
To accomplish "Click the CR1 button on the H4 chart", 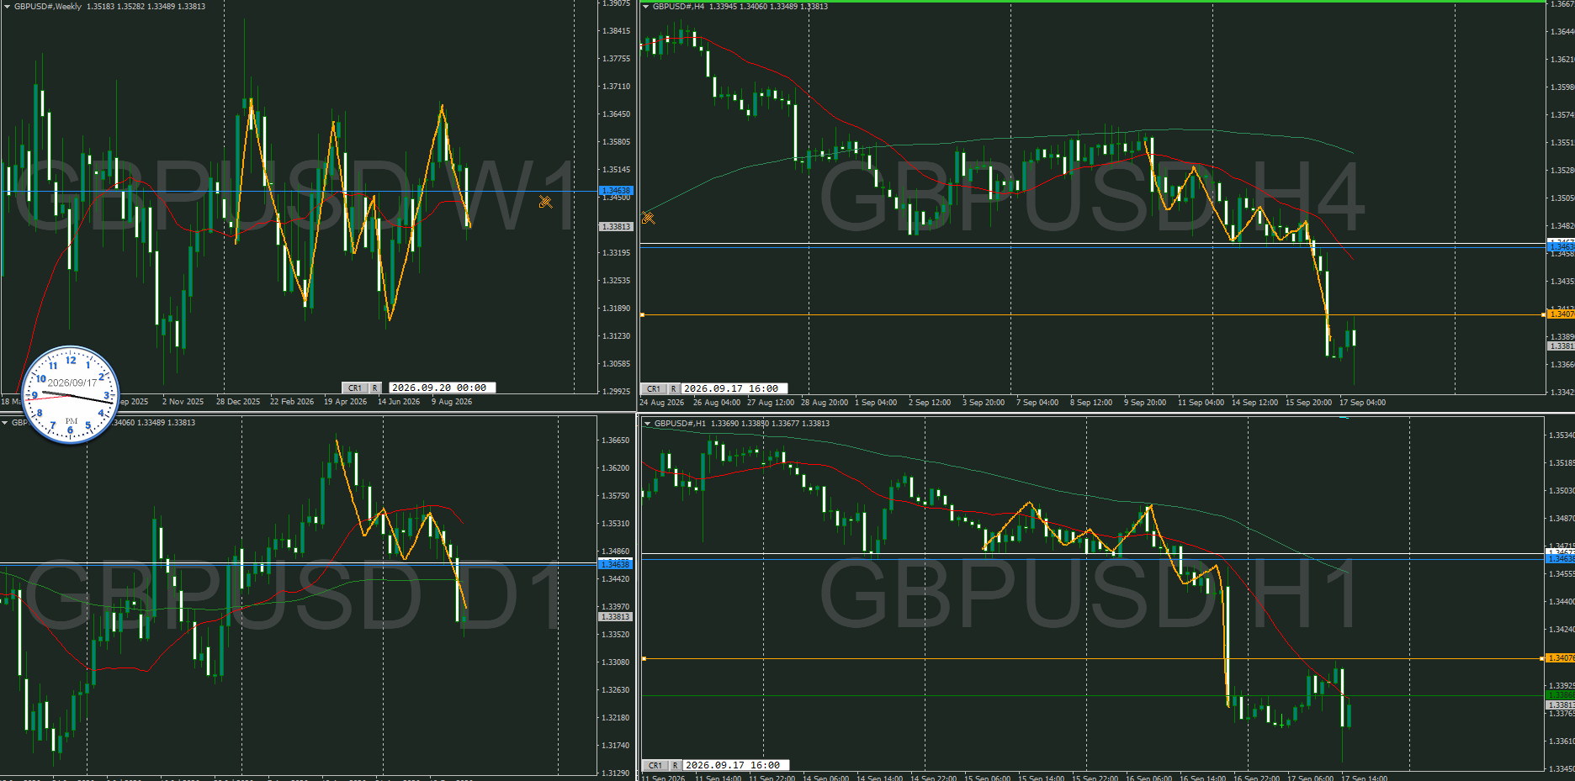I will [x=654, y=389].
